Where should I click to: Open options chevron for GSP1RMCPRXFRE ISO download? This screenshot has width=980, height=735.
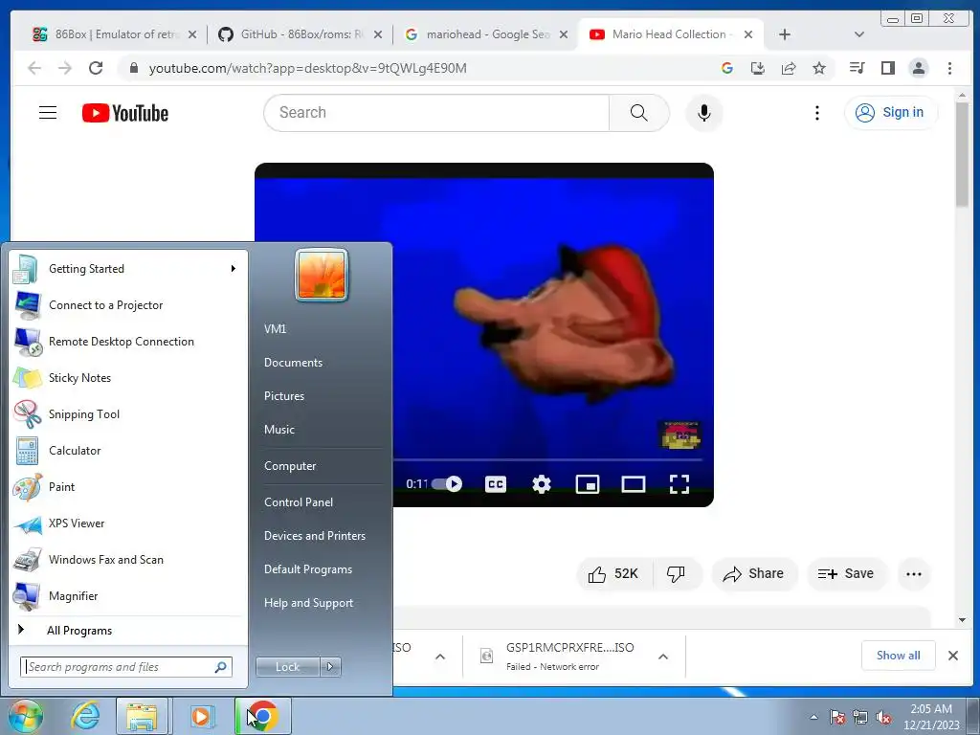click(663, 657)
